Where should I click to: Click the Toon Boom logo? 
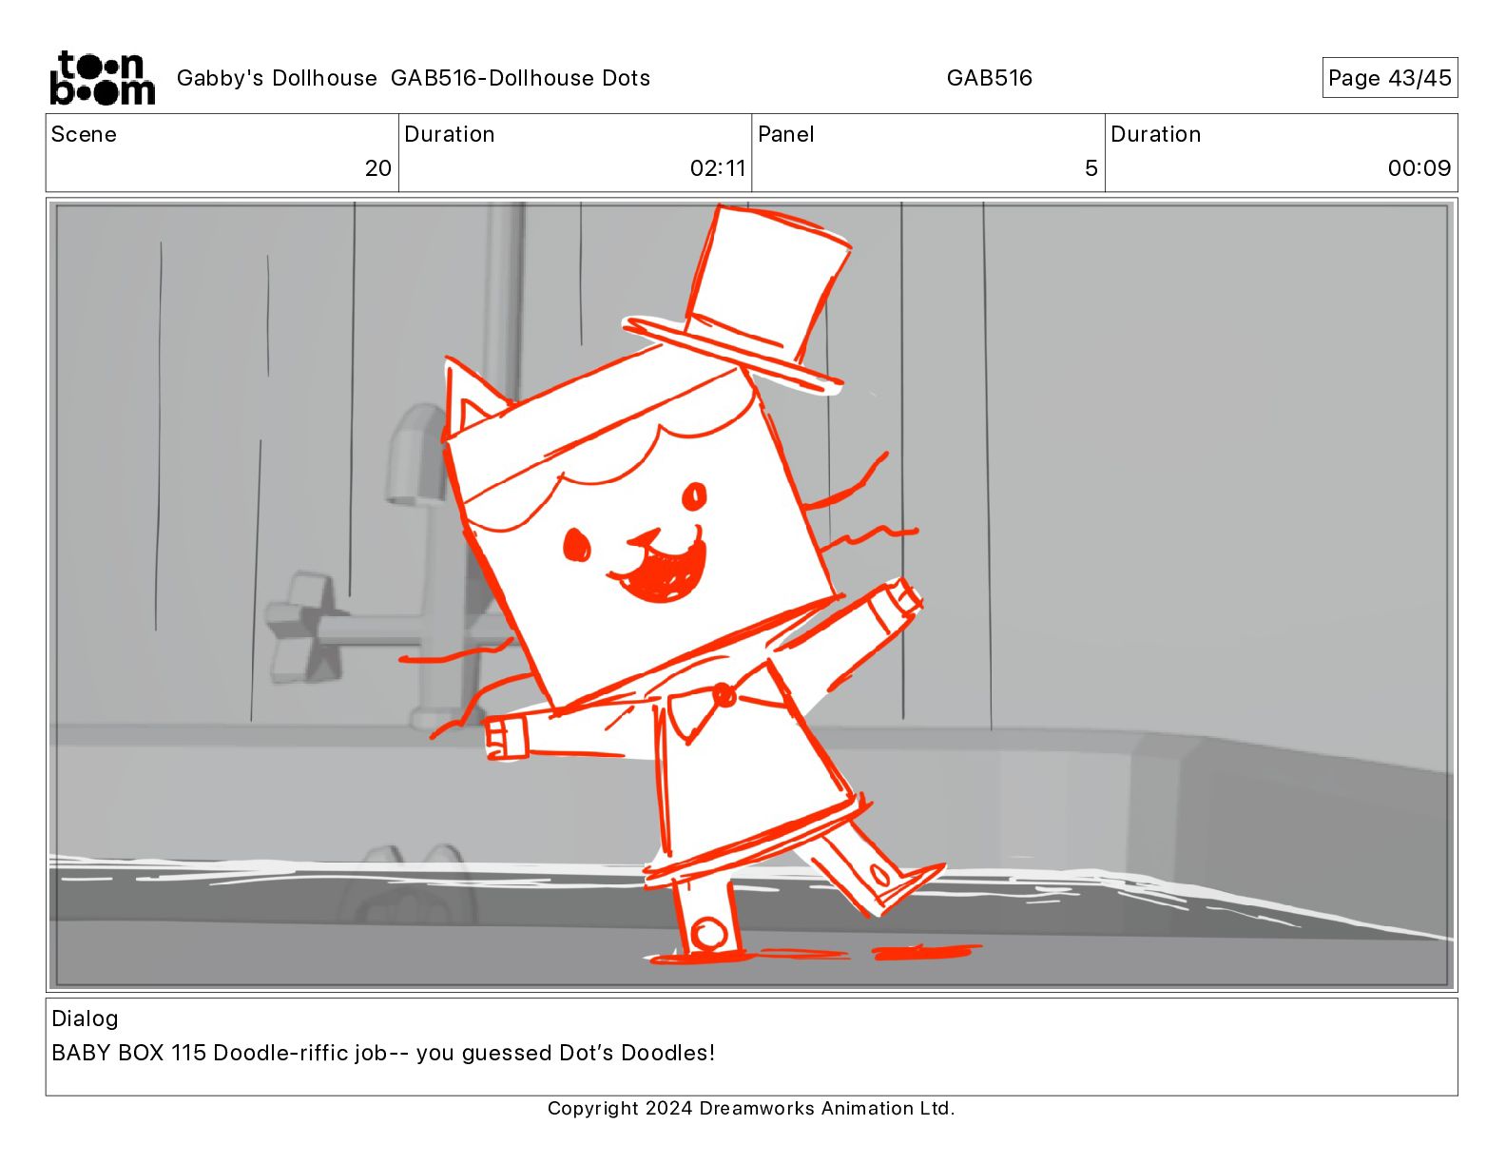(x=102, y=78)
